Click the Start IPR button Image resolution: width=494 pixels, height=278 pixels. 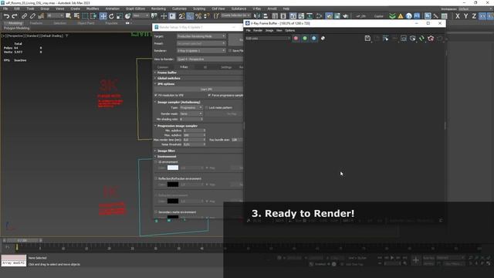click(x=206, y=90)
